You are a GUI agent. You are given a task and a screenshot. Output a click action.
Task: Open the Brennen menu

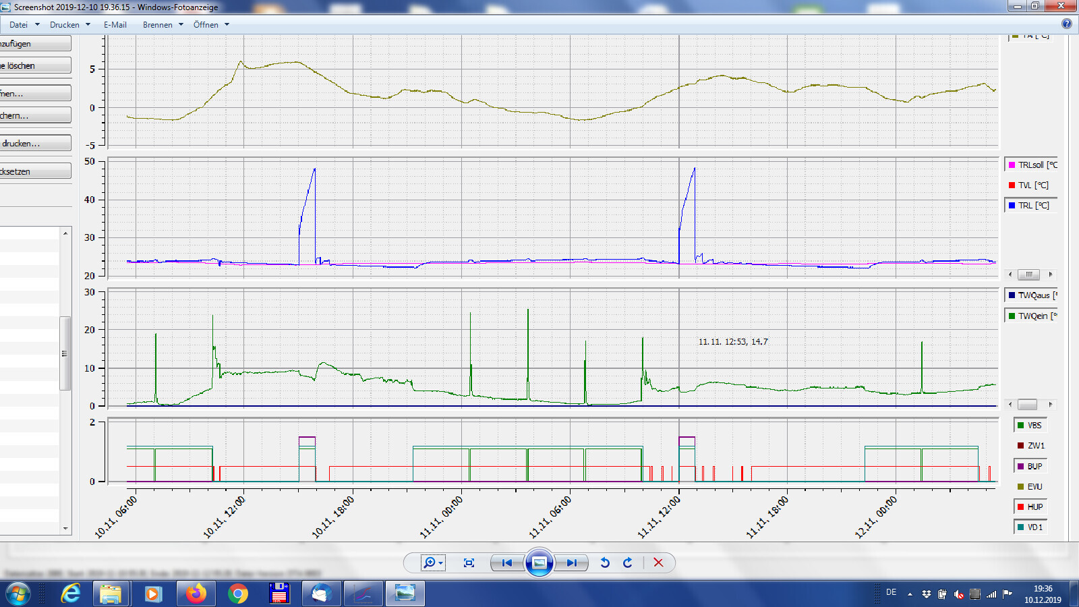[163, 25]
